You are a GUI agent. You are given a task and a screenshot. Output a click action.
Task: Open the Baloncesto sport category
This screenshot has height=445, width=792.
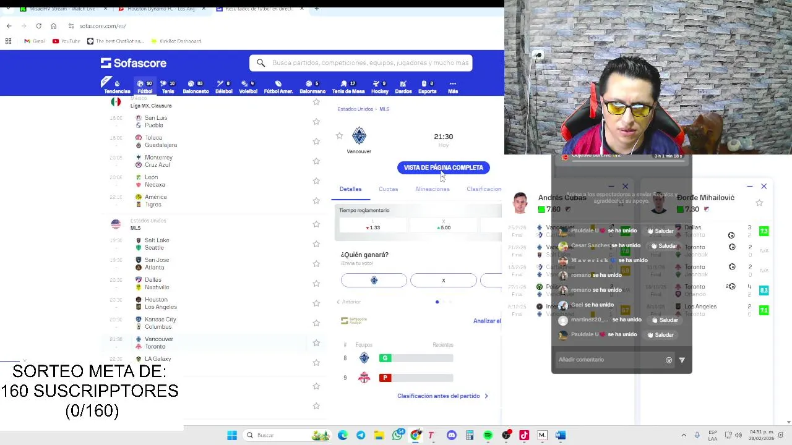(x=196, y=87)
